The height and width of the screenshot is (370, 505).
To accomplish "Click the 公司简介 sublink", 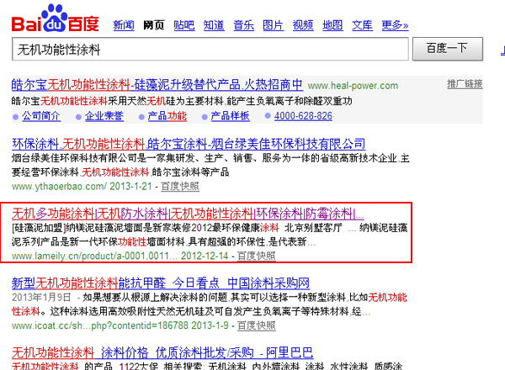I will point(40,116).
